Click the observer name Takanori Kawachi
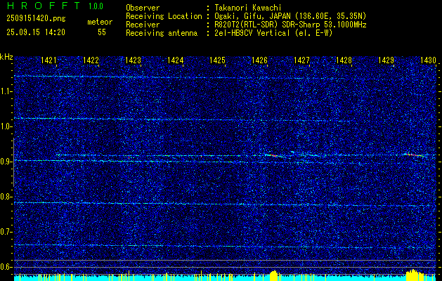This screenshot has height=281, width=442. [248, 8]
